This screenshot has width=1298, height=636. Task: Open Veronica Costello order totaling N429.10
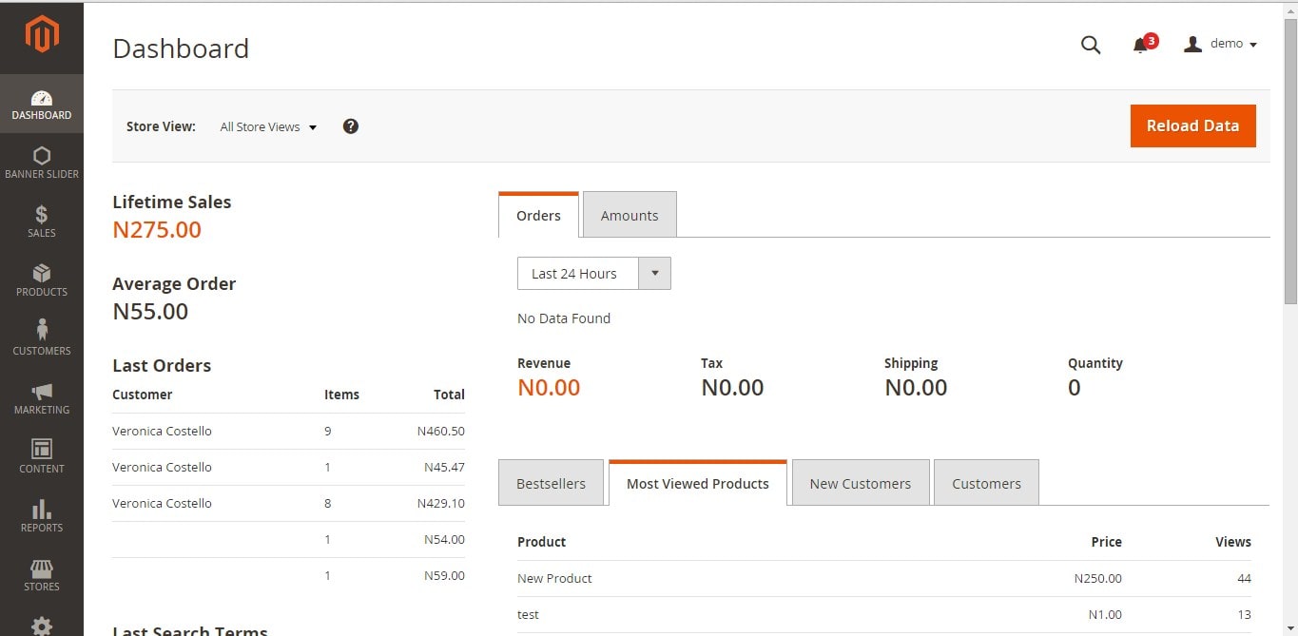[288, 503]
